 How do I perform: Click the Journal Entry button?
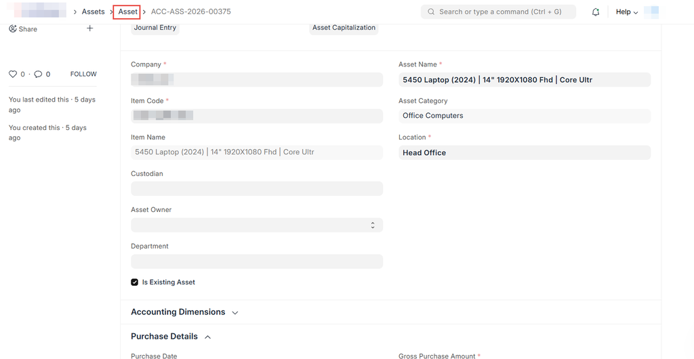(155, 28)
